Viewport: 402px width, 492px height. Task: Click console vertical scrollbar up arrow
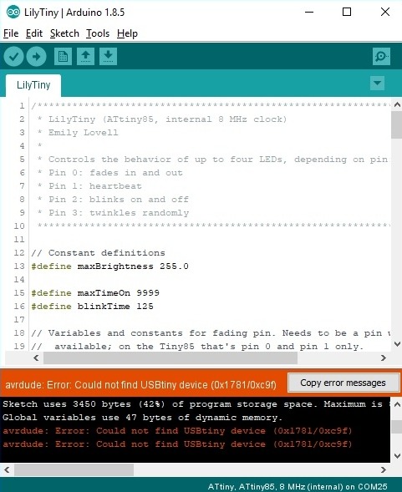pyautogui.click(x=397, y=404)
